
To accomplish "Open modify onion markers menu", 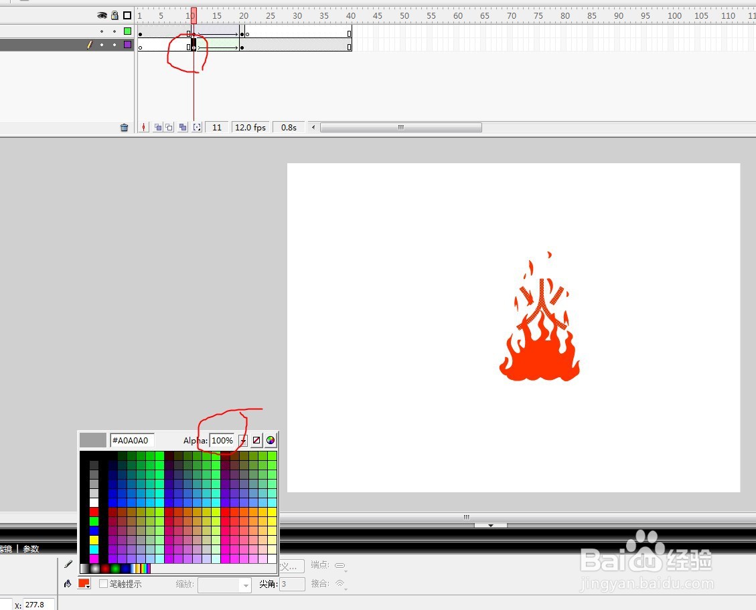I will click(197, 128).
